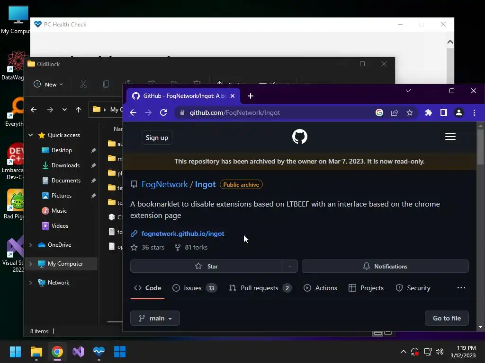This screenshot has height=363, width=485.
Task: Toggle the Chrome side panel icon
Action: pos(443,112)
